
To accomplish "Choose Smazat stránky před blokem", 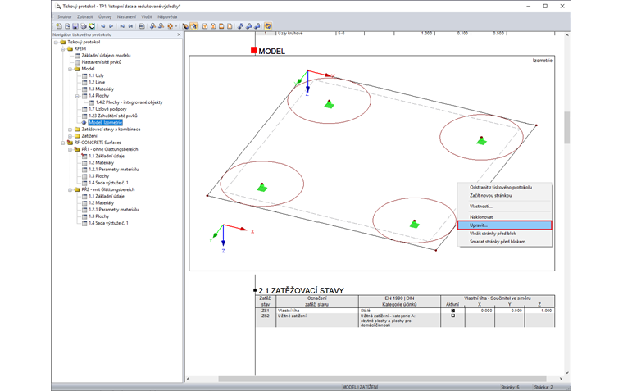I will click(x=505, y=242).
